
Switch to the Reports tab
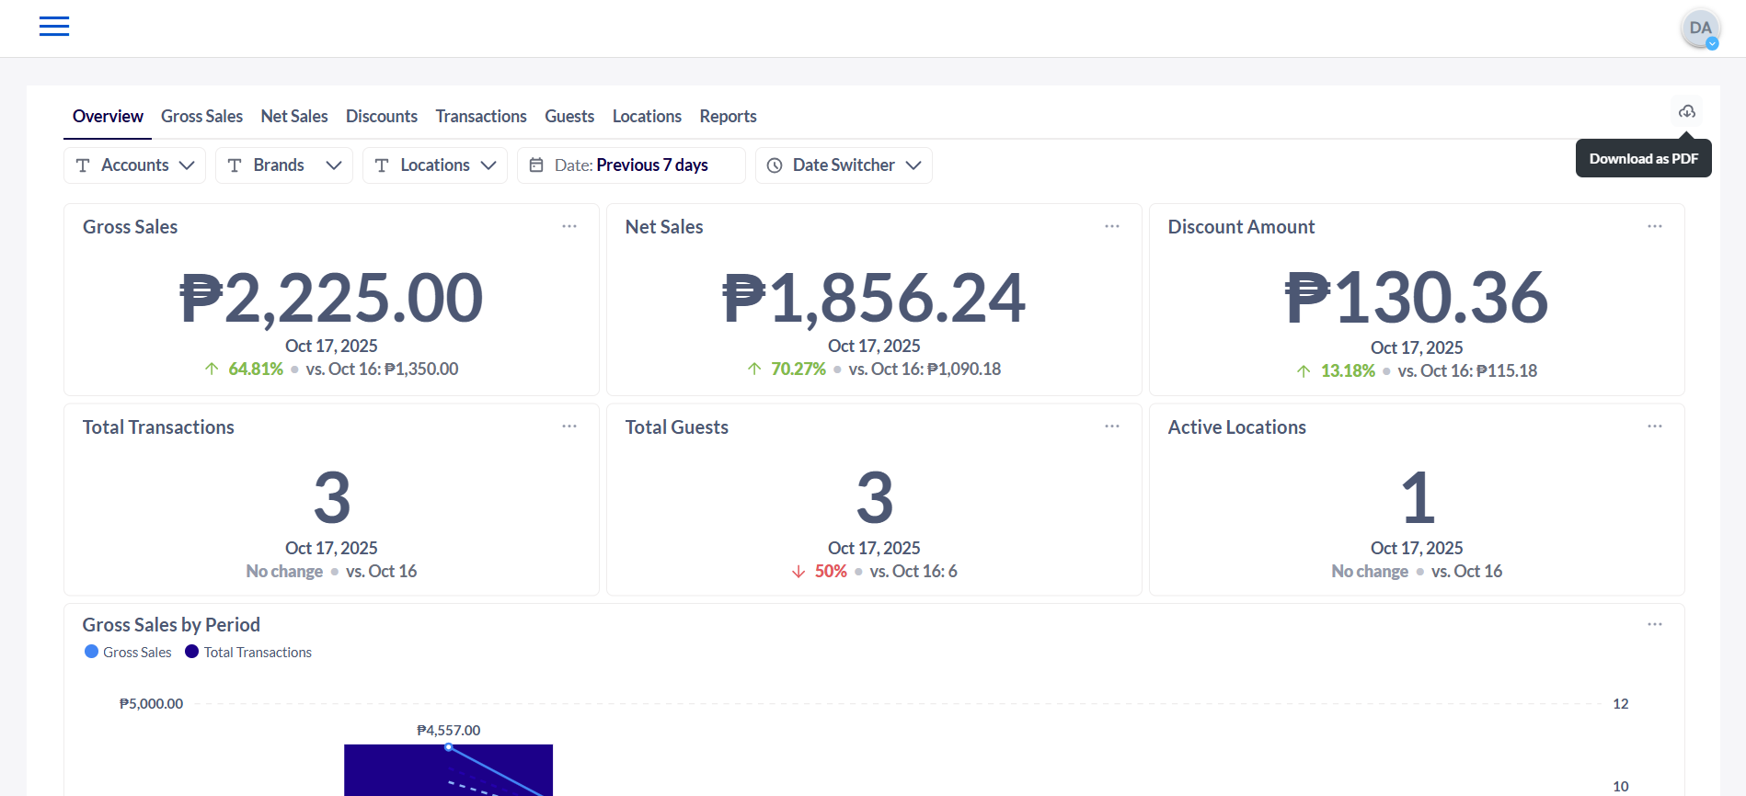coord(728,117)
